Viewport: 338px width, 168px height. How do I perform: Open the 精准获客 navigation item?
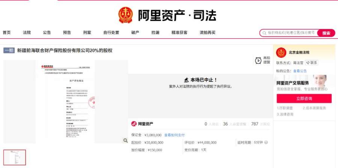tap(180, 33)
